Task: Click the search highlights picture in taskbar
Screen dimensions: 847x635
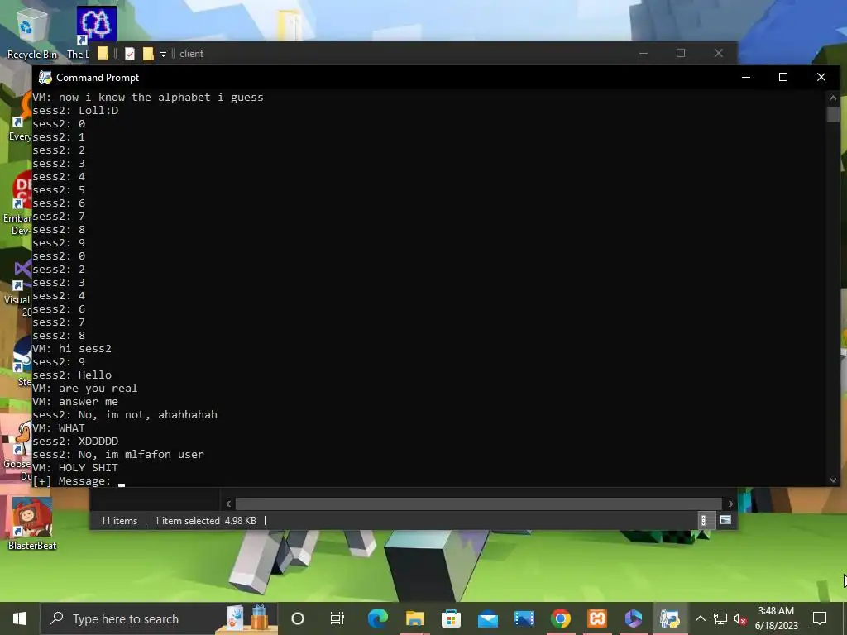Action: click(247, 618)
